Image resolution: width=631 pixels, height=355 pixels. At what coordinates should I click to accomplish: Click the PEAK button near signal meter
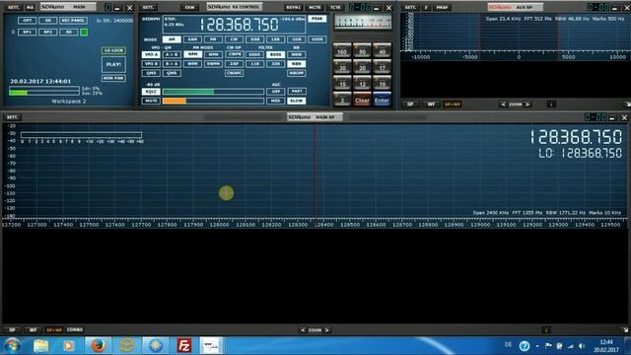(317, 19)
